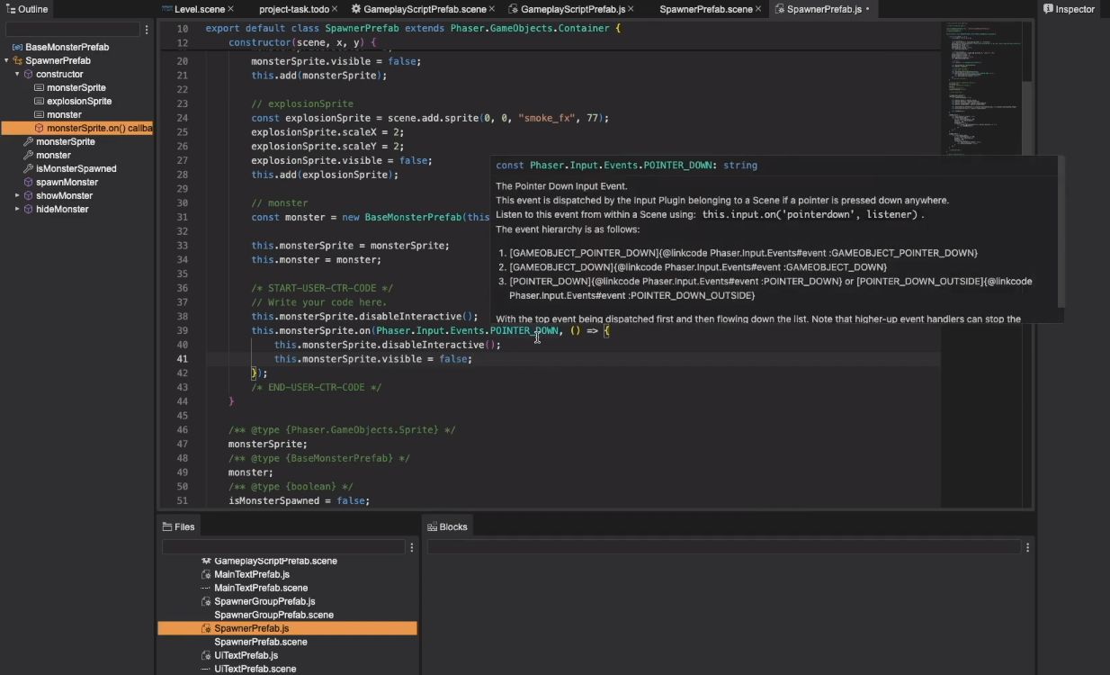Image resolution: width=1110 pixels, height=675 pixels.
Task: Open the Blocks panel options menu
Action: point(1027,547)
